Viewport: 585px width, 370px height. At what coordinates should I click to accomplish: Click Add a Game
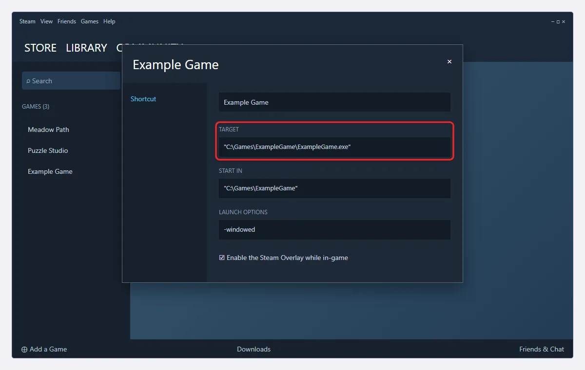click(x=48, y=349)
